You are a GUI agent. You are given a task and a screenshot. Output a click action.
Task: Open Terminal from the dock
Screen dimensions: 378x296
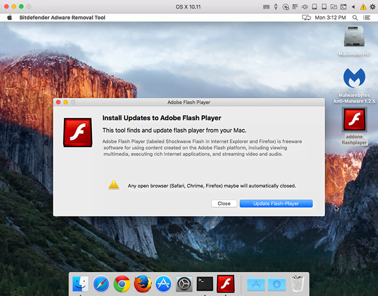205,284
